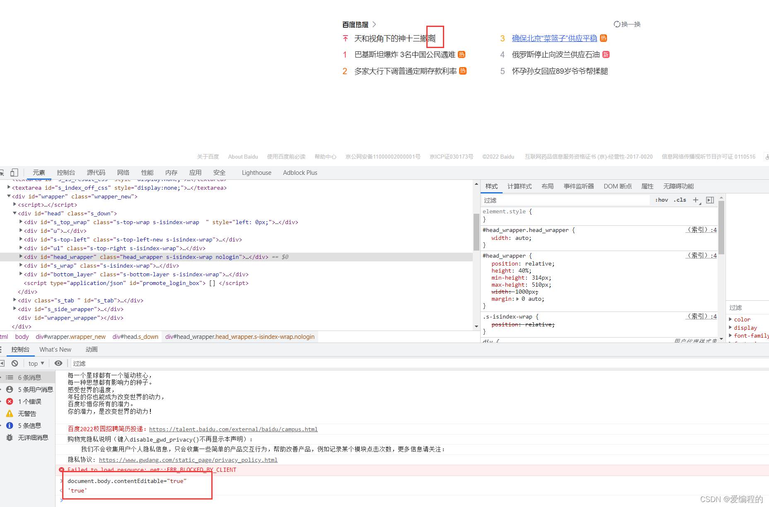
Task: Click the top arrow icon before 天和视角下的神十三撤离
Action: [346, 39]
